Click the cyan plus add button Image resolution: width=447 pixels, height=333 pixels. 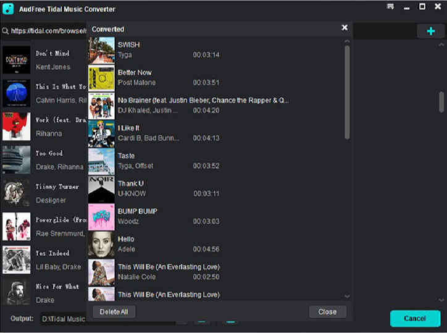click(430, 31)
